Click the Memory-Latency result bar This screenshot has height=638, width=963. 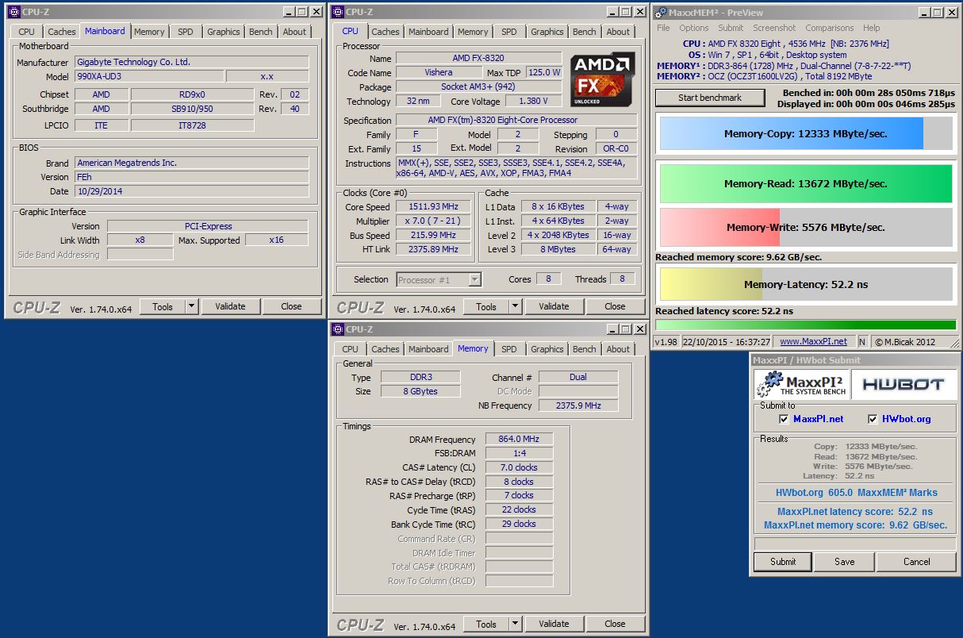pos(806,284)
